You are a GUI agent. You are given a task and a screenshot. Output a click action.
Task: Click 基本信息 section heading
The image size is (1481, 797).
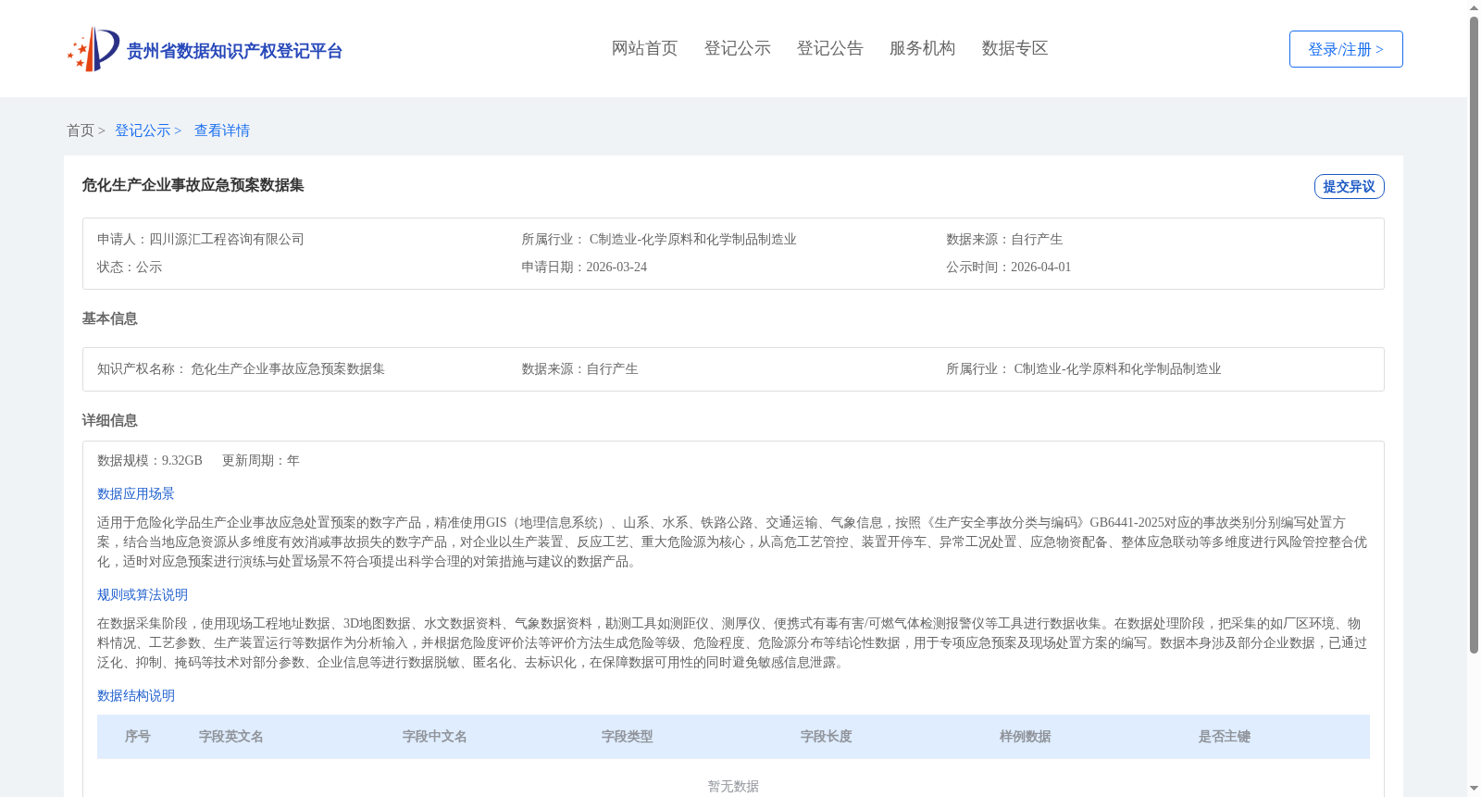[x=109, y=318]
